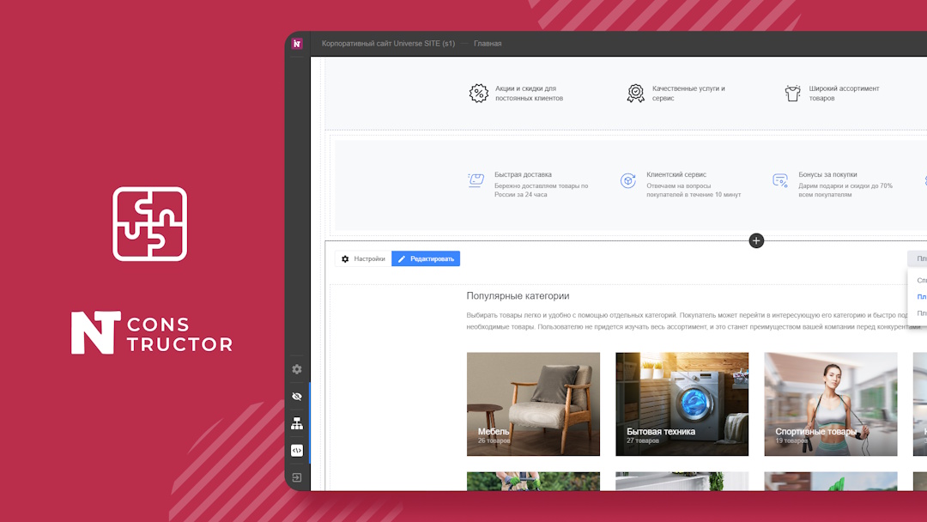Image resolution: width=927 pixels, height=522 pixels.
Task: Expand the gray template dropdown on the right
Action: [x=917, y=258]
